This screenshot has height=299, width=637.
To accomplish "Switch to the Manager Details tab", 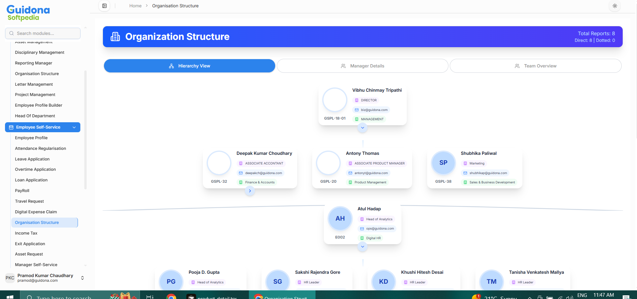I will [x=362, y=66].
